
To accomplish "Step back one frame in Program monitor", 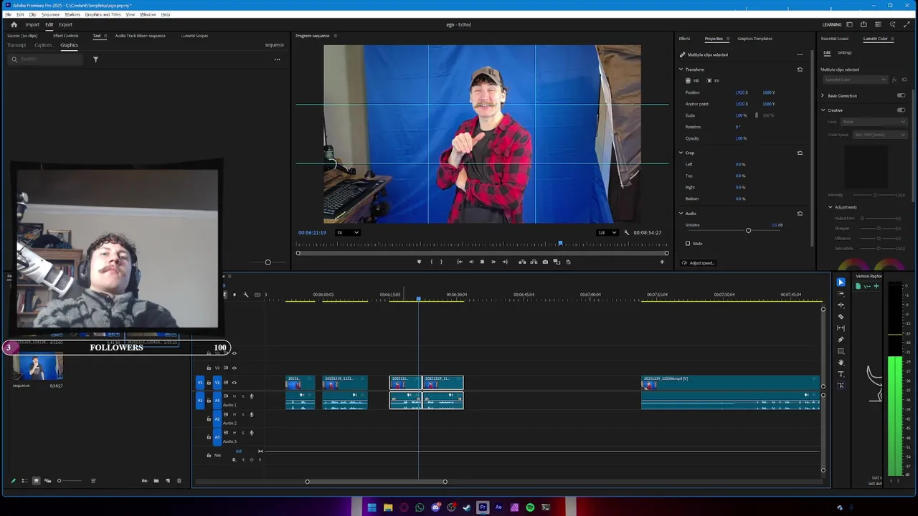I will click(x=471, y=262).
